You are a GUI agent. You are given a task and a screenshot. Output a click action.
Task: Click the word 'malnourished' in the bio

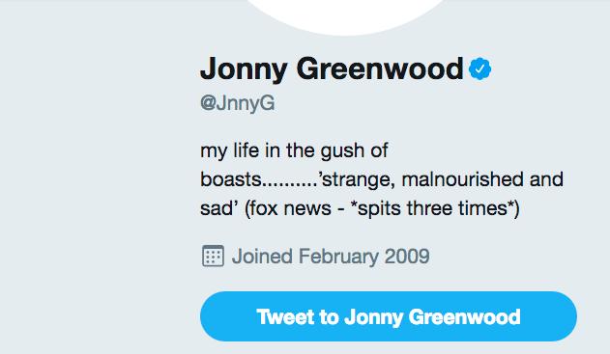pyautogui.click(x=462, y=179)
